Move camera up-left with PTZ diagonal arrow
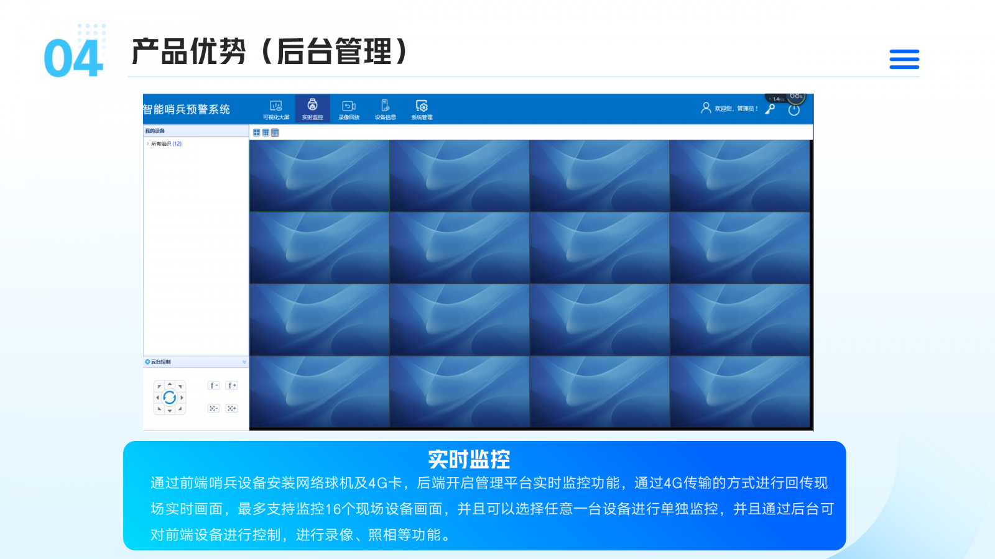The image size is (995, 559). [159, 386]
